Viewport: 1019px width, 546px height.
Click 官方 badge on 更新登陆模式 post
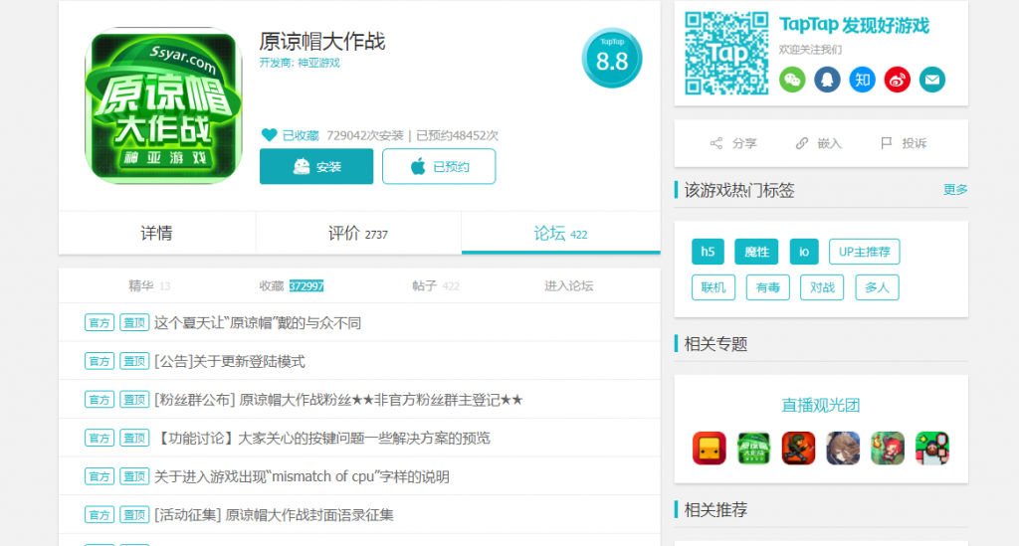click(100, 361)
